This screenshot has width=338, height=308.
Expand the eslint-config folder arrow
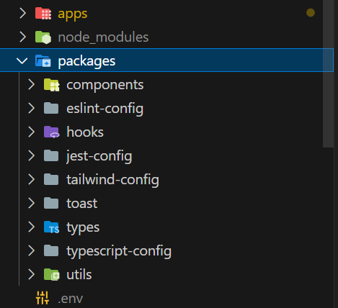[31, 108]
